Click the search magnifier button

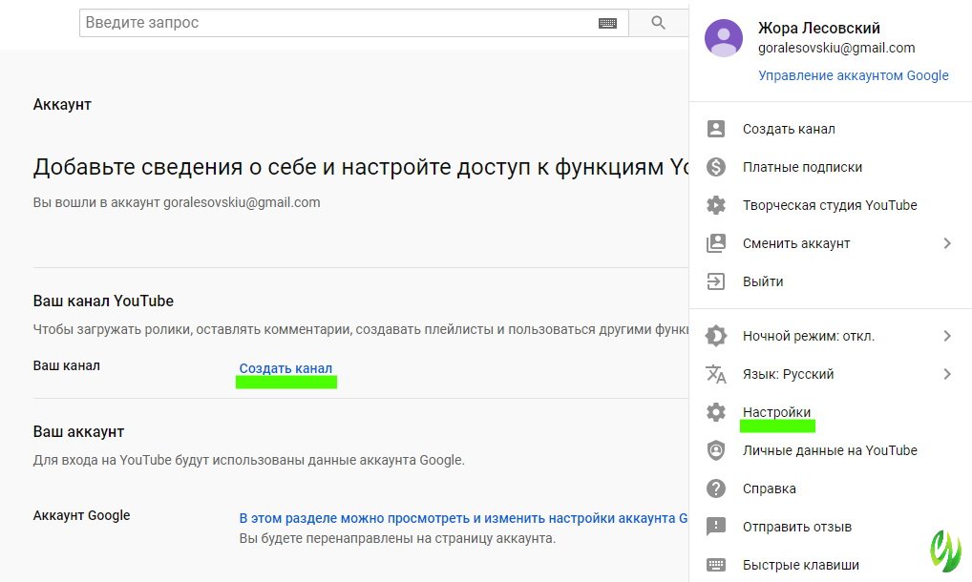[x=658, y=23]
